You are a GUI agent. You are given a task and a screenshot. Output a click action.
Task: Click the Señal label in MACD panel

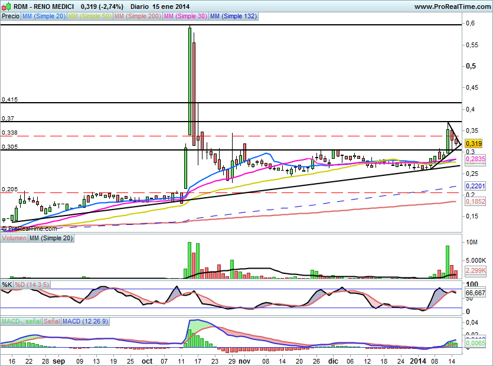[x=51, y=321]
